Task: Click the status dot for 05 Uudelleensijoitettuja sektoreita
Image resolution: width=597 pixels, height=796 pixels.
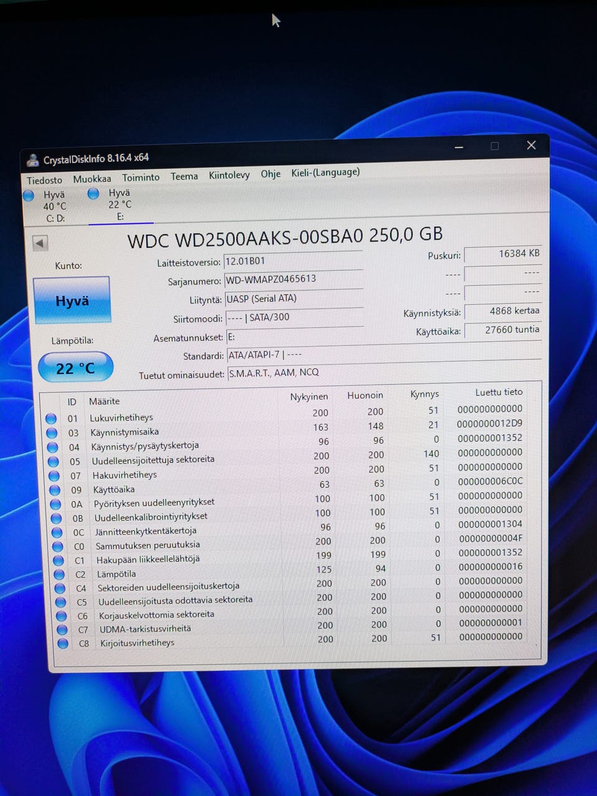Action: [53, 461]
